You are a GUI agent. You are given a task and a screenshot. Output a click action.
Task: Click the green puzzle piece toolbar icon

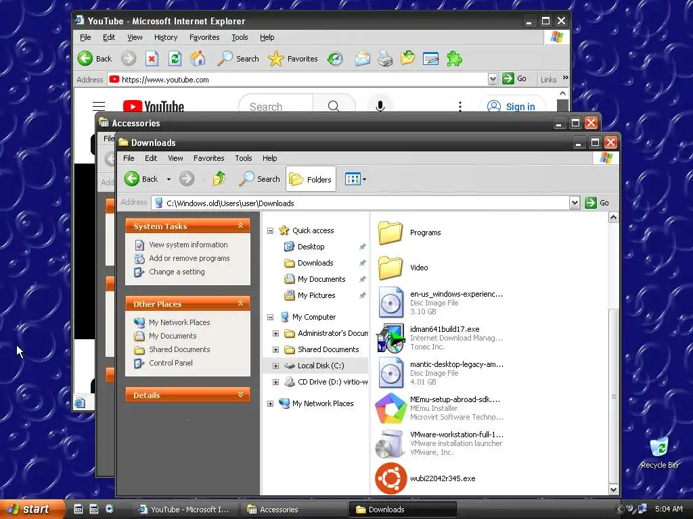[x=454, y=59]
